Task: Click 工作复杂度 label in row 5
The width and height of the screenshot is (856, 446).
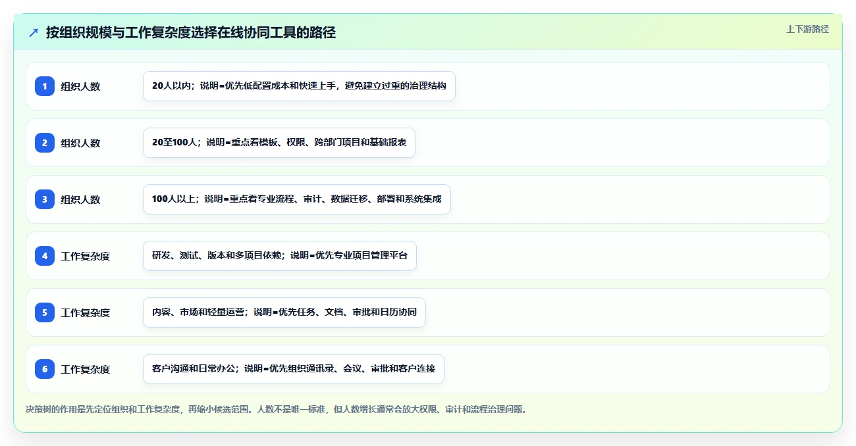Action: [x=86, y=312]
